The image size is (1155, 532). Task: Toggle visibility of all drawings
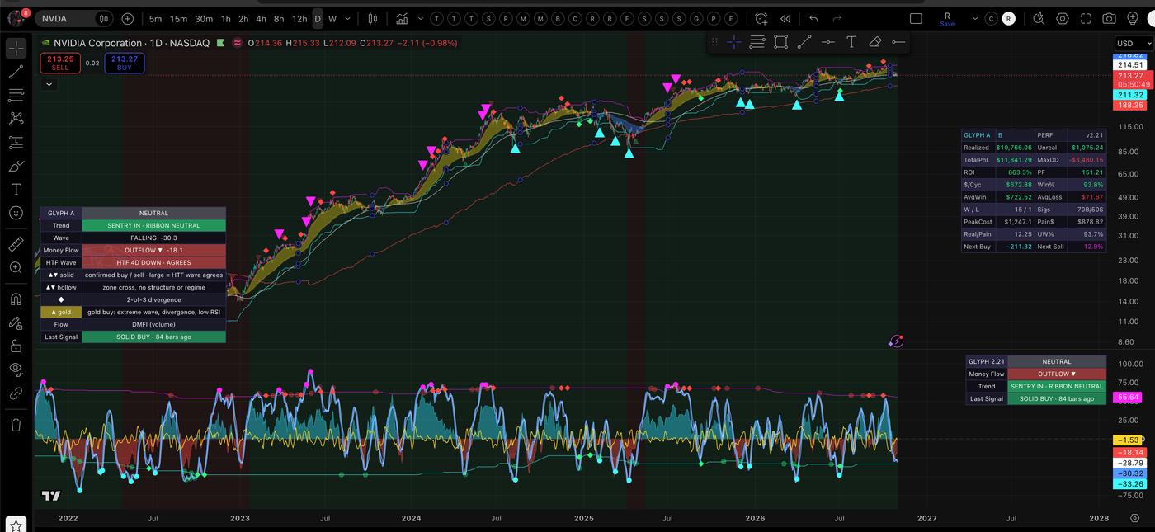pos(16,369)
